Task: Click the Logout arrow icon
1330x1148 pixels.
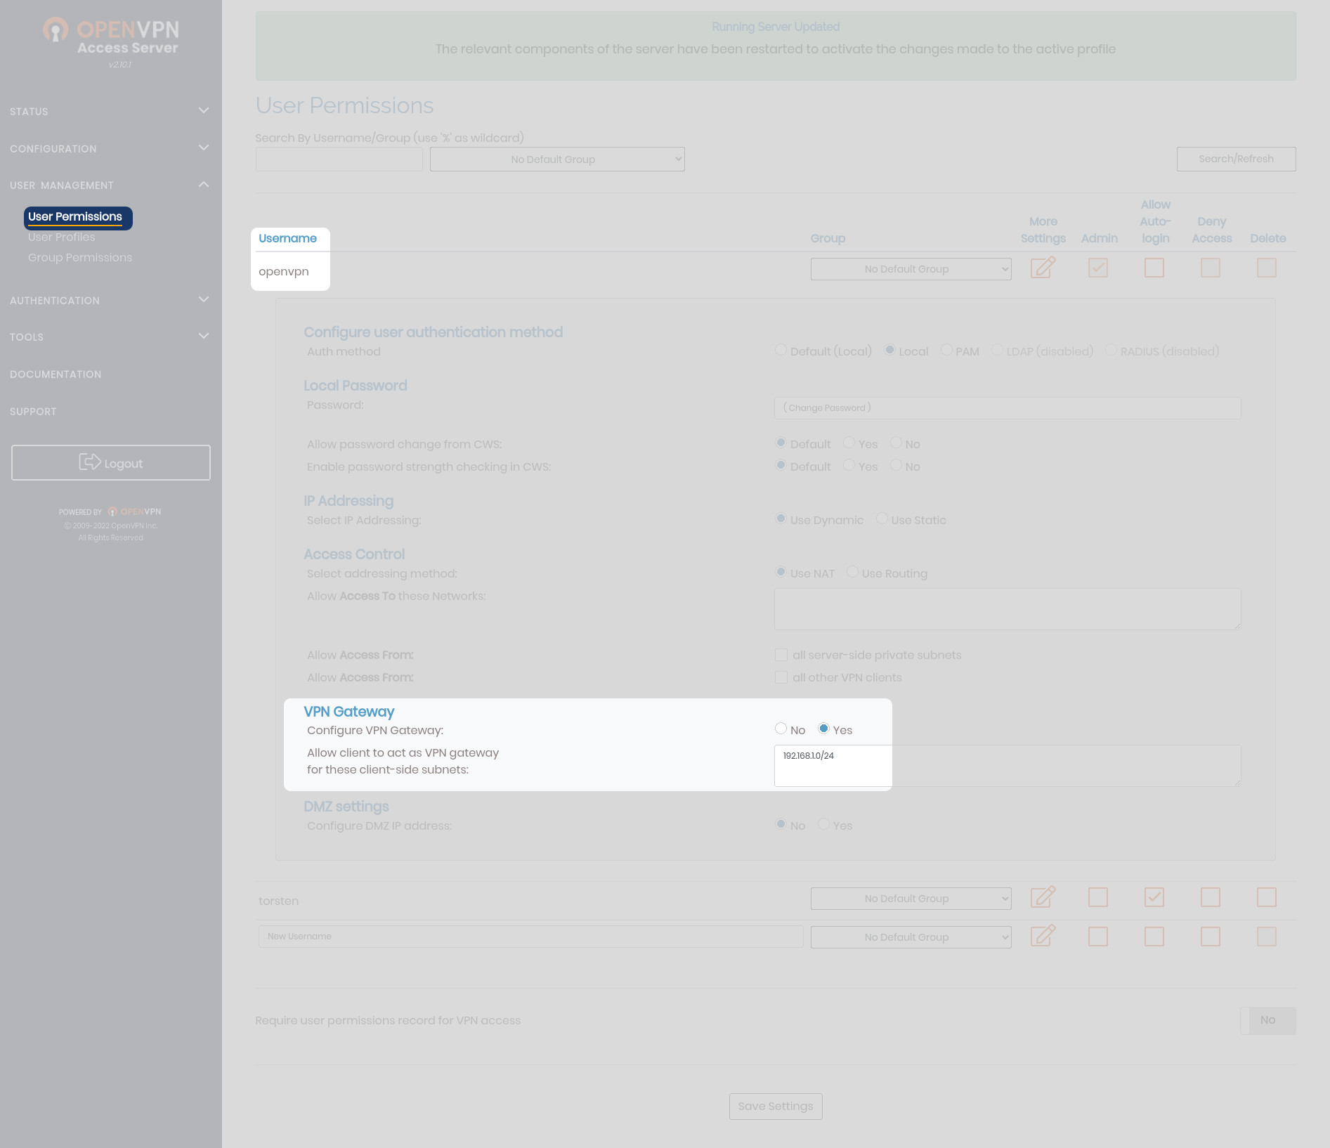Action: click(89, 462)
